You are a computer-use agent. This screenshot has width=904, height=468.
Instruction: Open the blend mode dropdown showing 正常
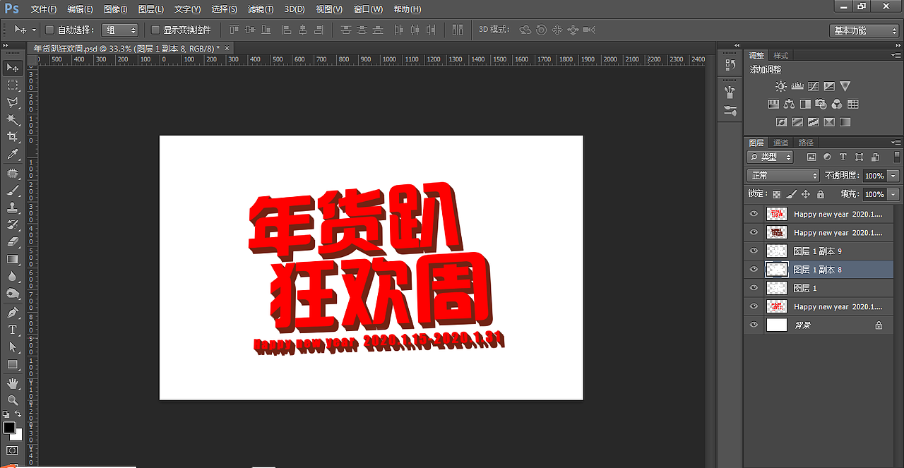click(783, 175)
